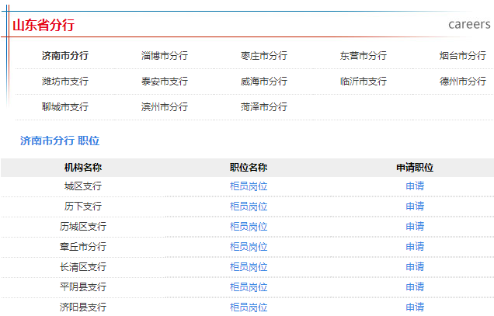The height and width of the screenshot is (316, 494).
Task: Open the 泰安市支行 branch link
Action: [165, 82]
